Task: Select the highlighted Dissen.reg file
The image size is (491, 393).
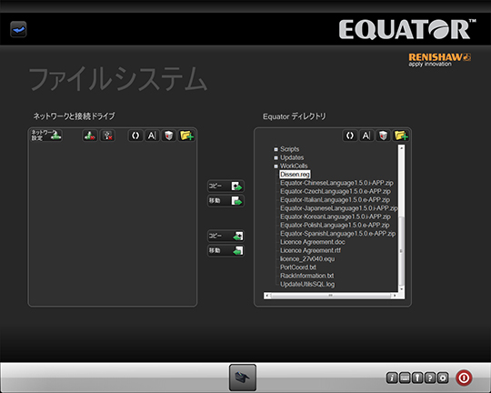Action: [295, 175]
